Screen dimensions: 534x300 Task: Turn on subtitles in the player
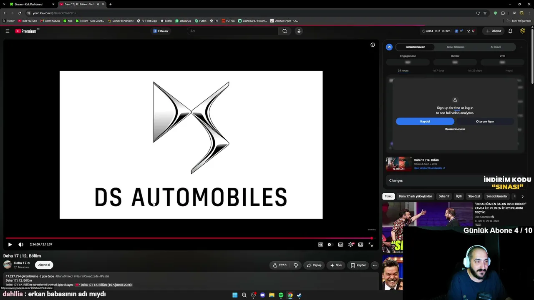tap(340, 245)
